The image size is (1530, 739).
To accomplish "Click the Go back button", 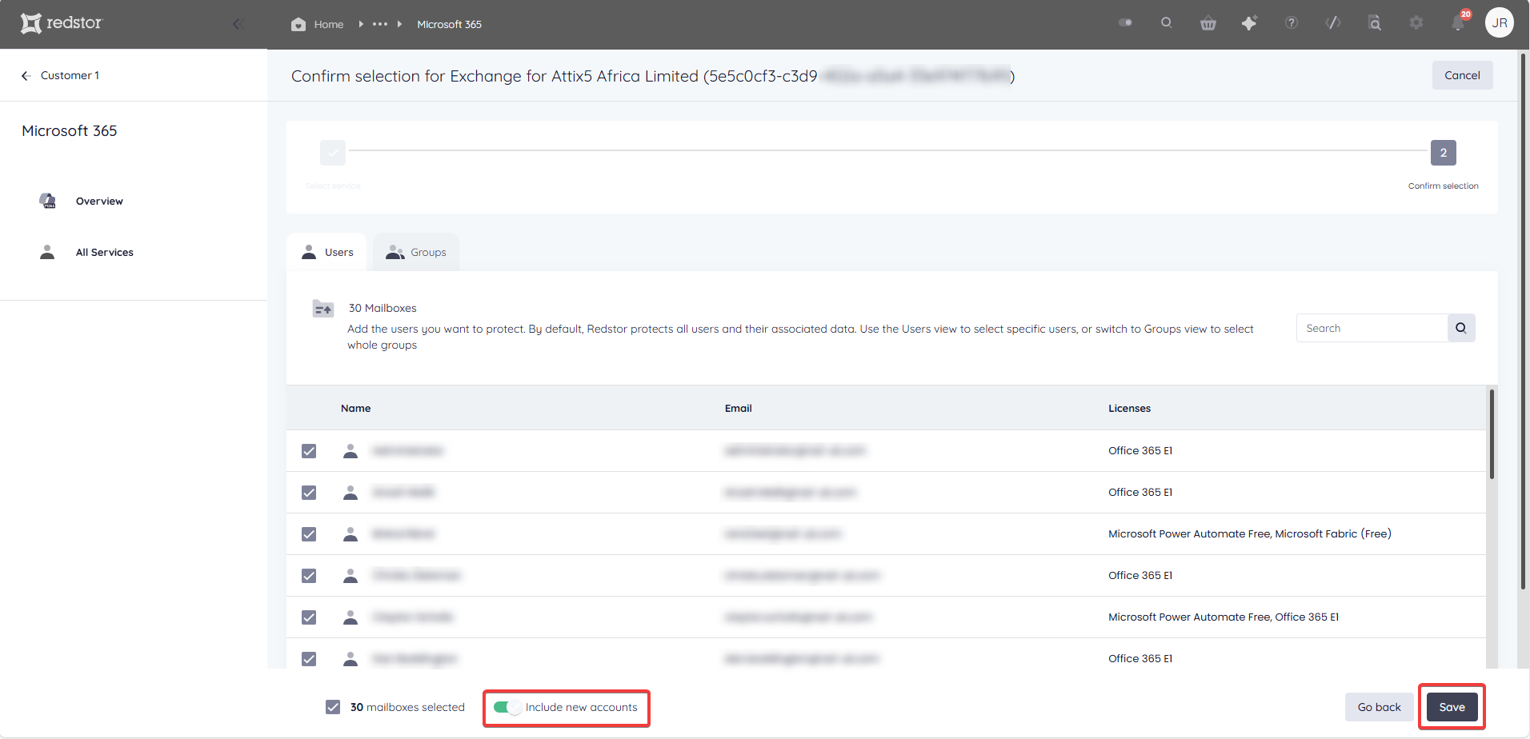I will click(x=1379, y=707).
